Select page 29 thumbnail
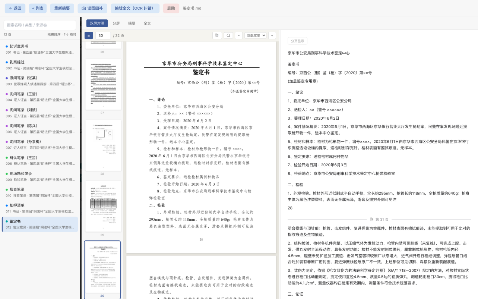The image size is (478, 299). [x=103, y=207]
